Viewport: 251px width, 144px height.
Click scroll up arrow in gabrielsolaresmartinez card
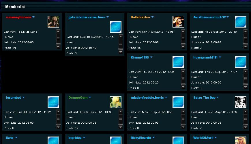[x=121, y=37]
